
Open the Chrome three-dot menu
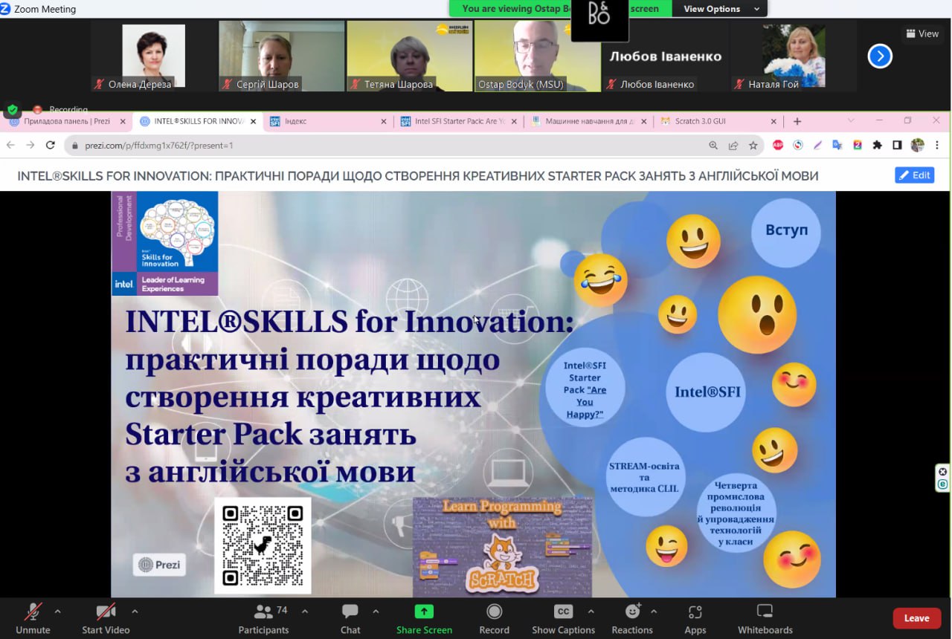pos(937,145)
